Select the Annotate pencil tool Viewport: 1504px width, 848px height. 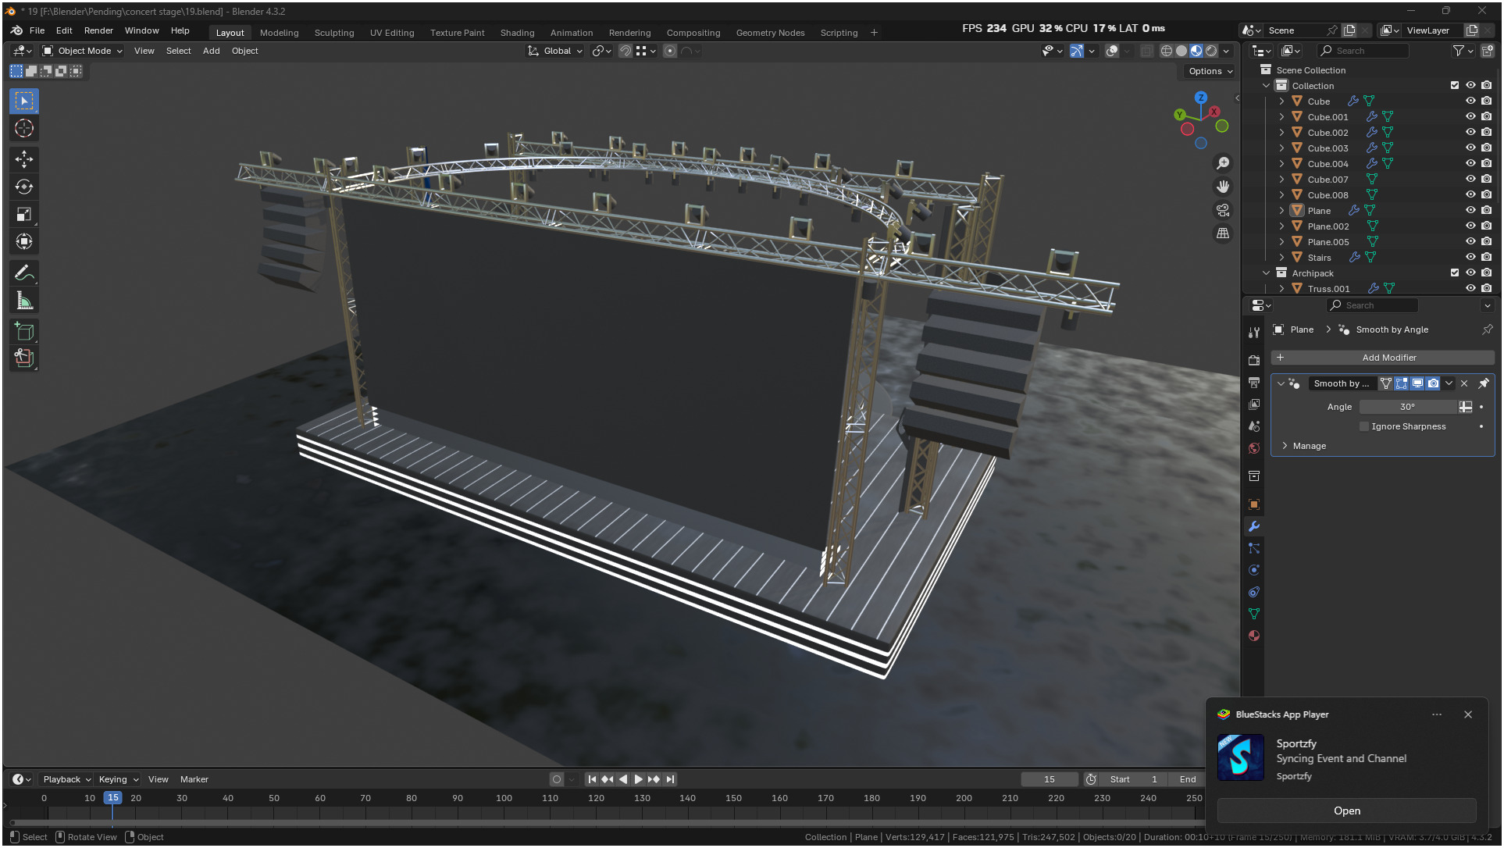tap(24, 273)
